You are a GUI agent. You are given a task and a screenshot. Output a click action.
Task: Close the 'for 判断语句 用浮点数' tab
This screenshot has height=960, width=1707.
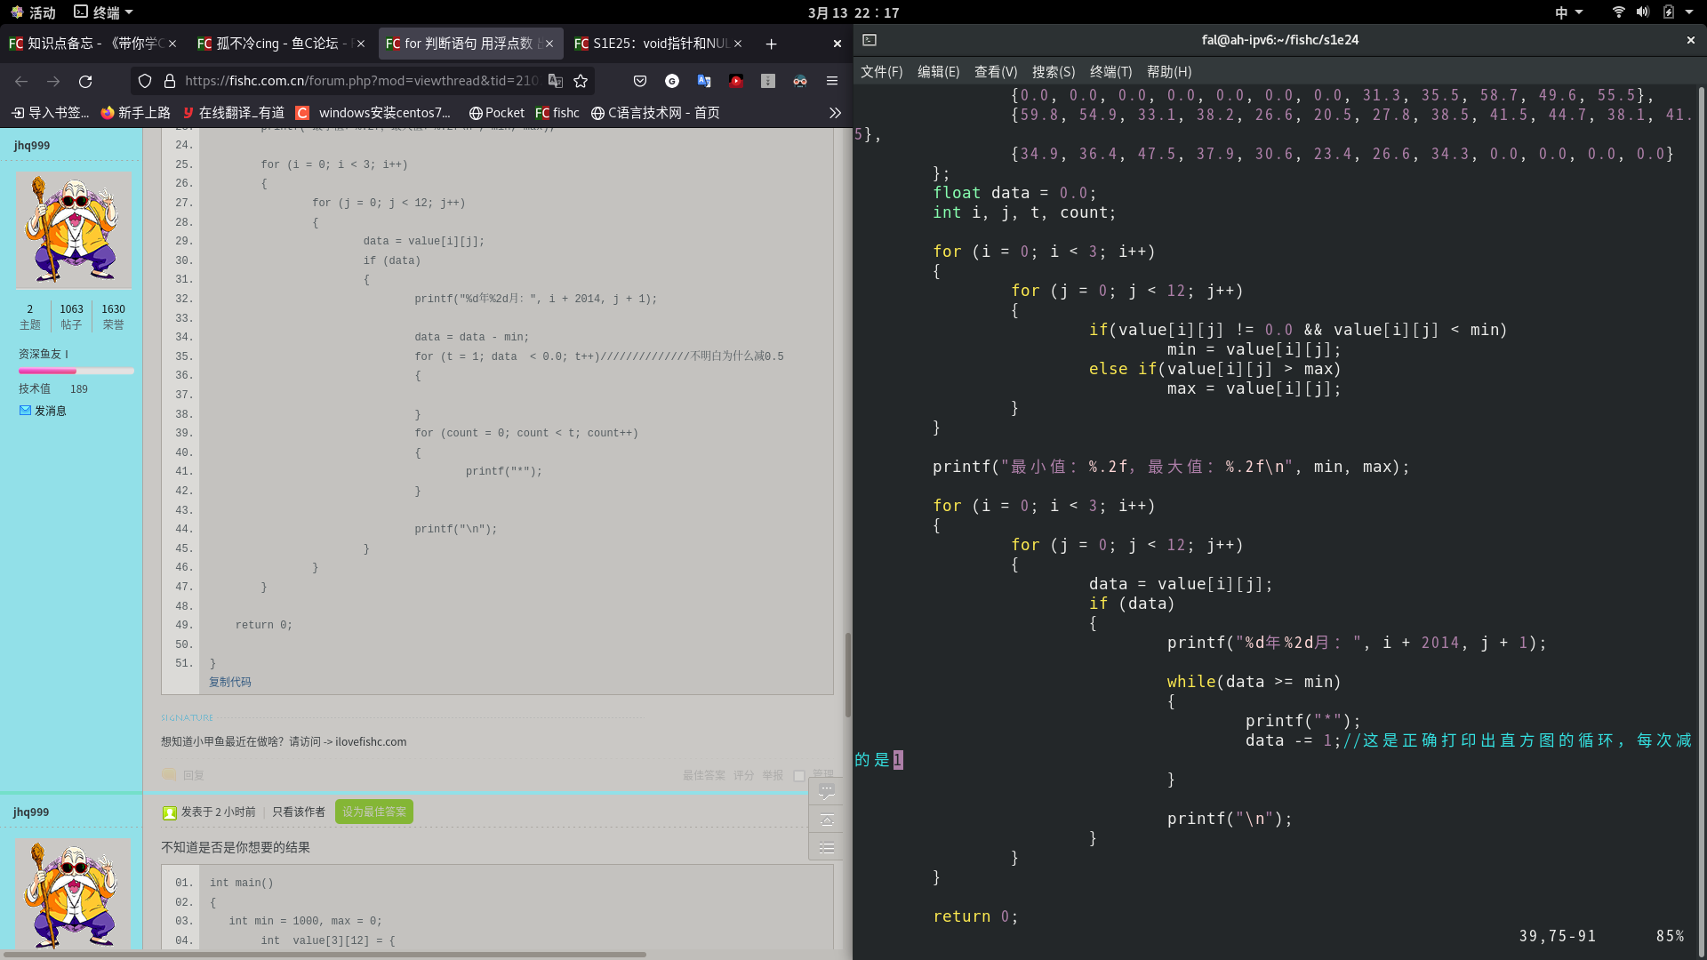click(x=549, y=44)
